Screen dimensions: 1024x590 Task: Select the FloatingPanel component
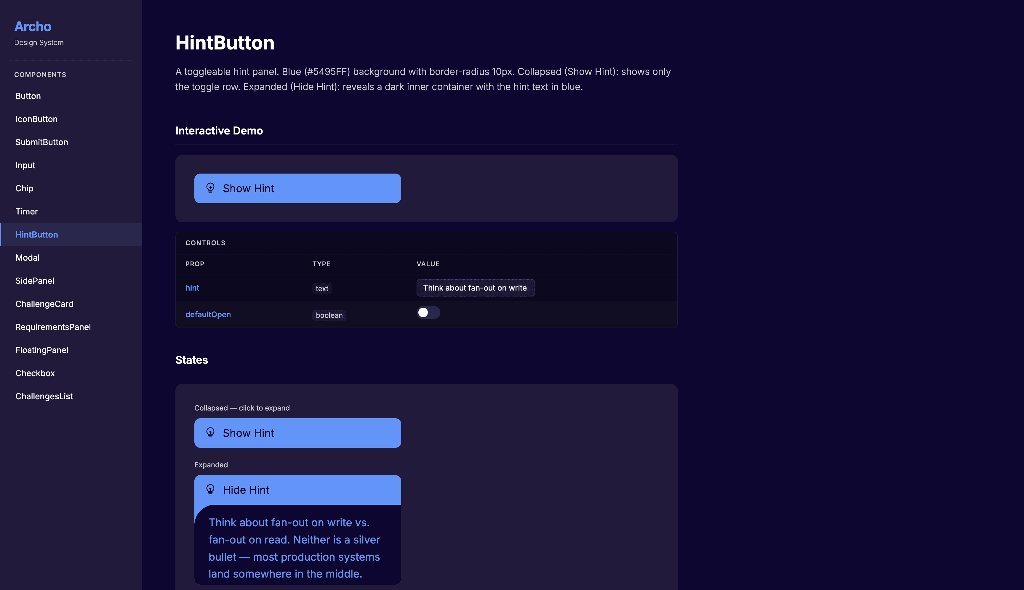(x=42, y=350)
